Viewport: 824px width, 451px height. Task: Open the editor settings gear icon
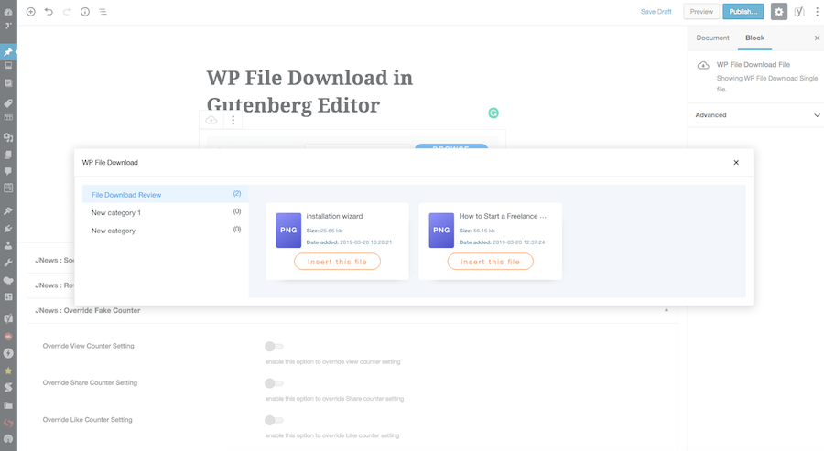coord(779,12)
